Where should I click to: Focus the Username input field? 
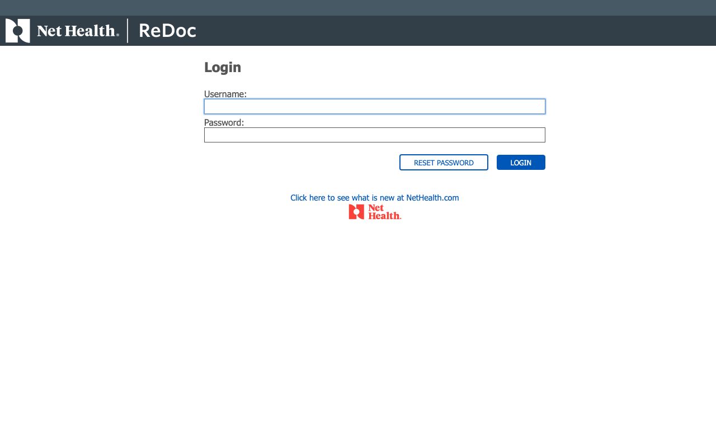click(x=375, y=107)
